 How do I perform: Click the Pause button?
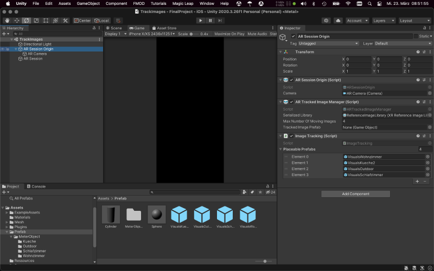click(210, 21)
